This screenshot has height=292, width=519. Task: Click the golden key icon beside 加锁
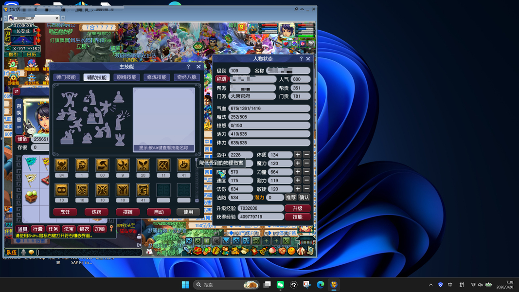coord(111,228)
